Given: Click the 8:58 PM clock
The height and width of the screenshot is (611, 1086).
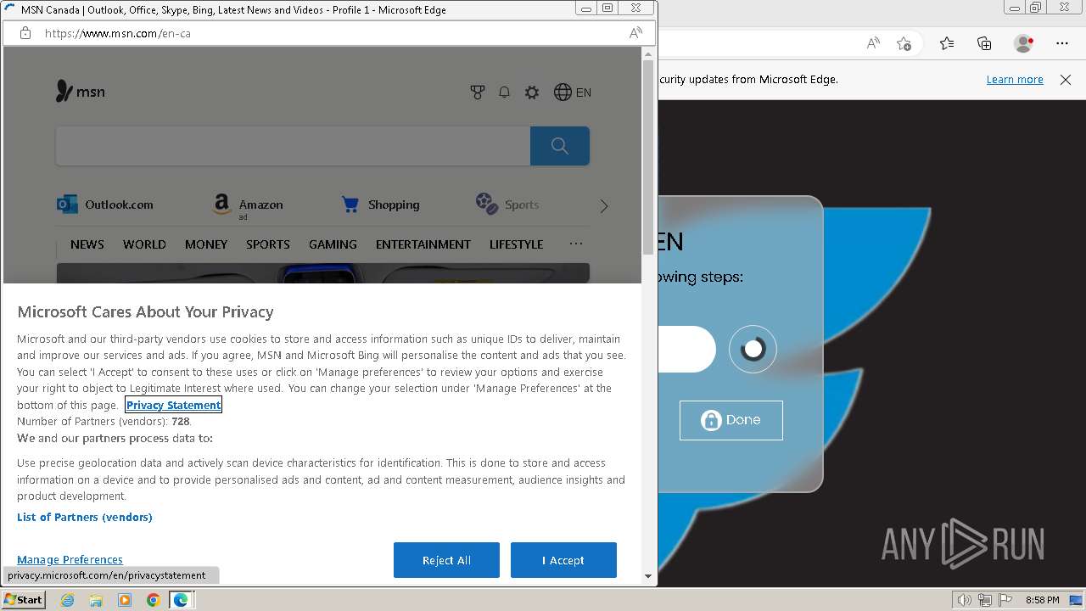Looking at the screenshot, I should click(1042, 600).
